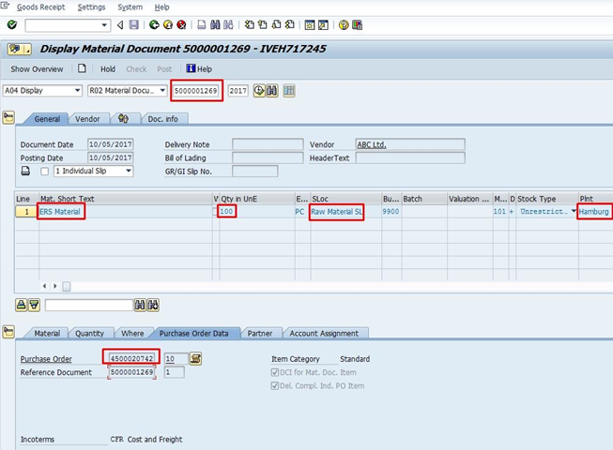Click the material document number field 5000001269
The image size is (613, 450).
pyautogui.click(x=196, y=91)
